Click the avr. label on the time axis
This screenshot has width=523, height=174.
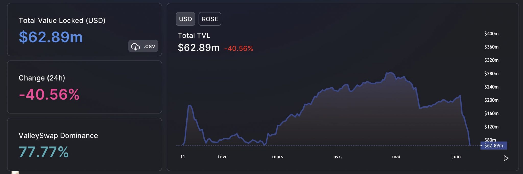[x=338, y=157]
